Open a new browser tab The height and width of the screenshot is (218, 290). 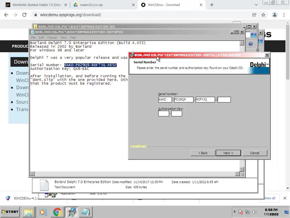pos(212,5)
